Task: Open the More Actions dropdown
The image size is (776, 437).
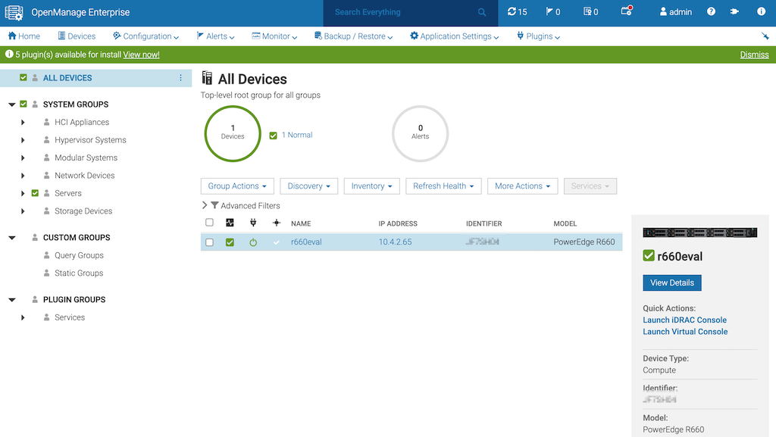Action: 522,186
